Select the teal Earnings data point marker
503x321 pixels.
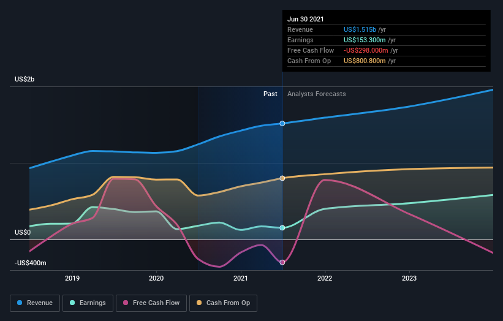282,228
